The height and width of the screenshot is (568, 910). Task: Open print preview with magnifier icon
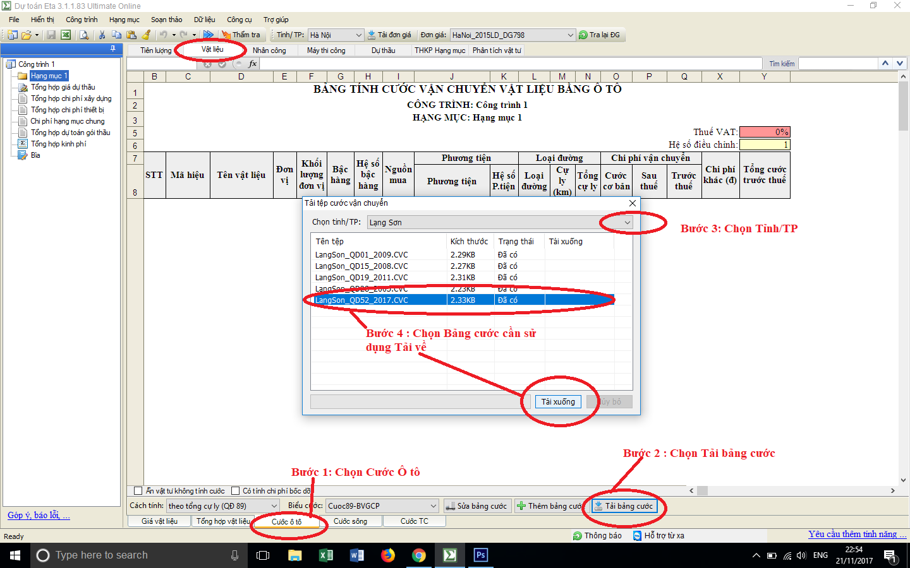click(x=84, y=35)
